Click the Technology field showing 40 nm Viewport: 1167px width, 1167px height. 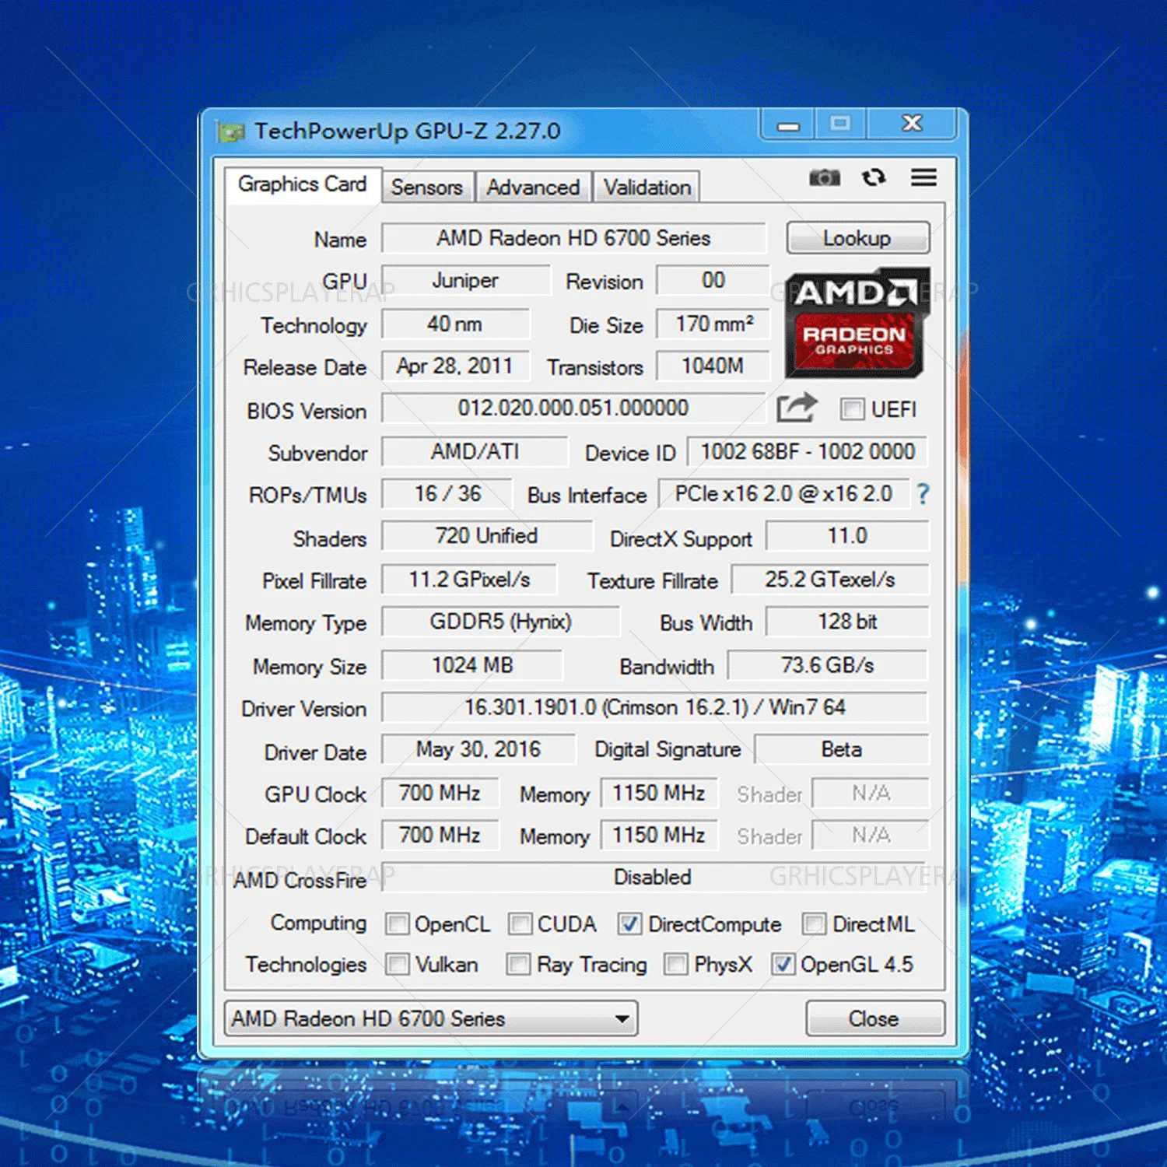pos(455,324)
